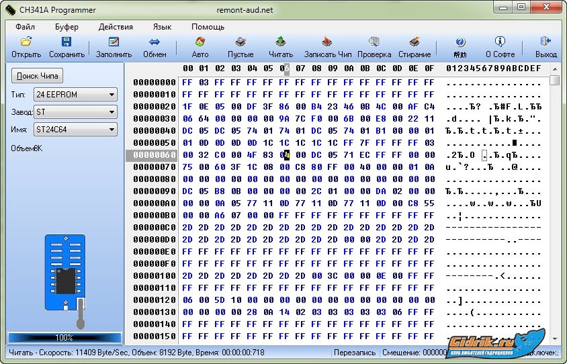Click the 100% progress bar

[64, 337]
